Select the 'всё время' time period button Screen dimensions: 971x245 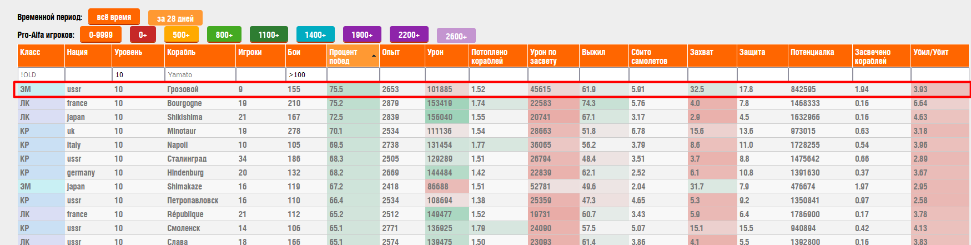click(114, 17)
